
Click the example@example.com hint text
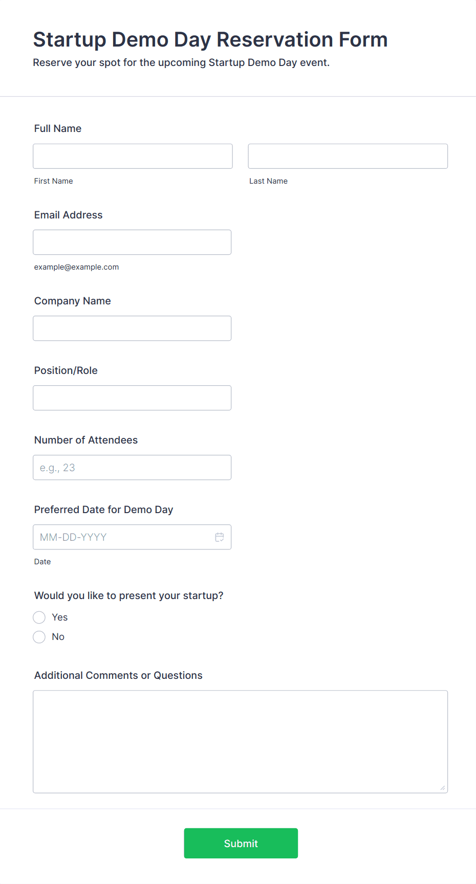click(x=77, y=267)
